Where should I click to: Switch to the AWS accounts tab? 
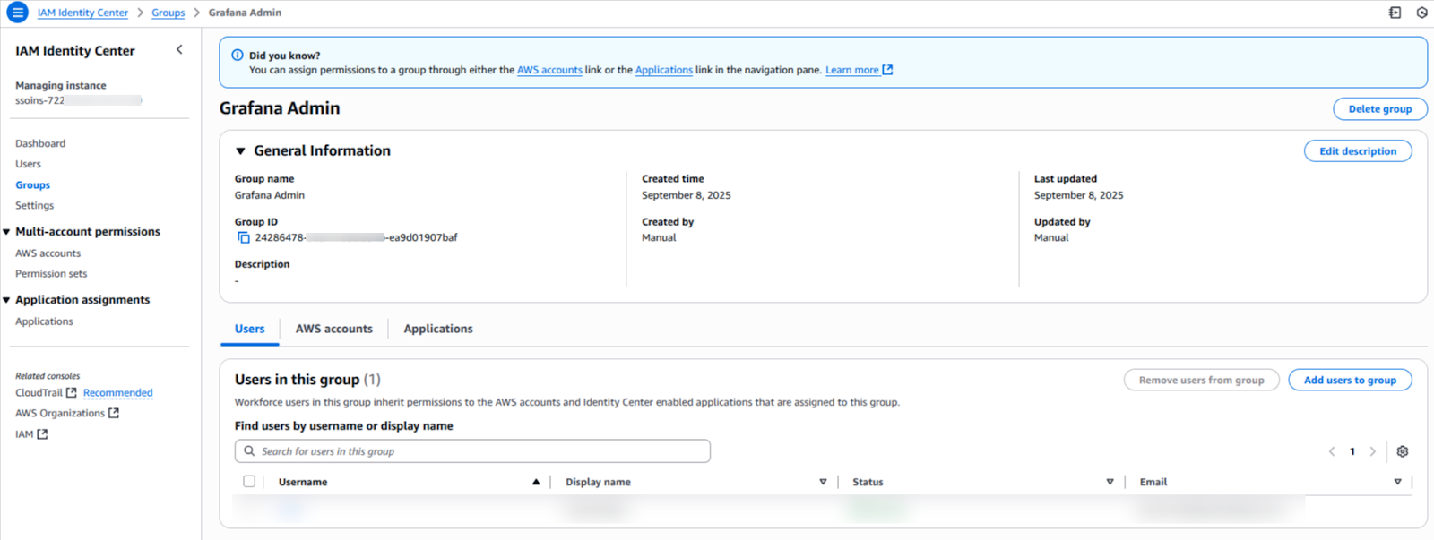pos(333,329)
